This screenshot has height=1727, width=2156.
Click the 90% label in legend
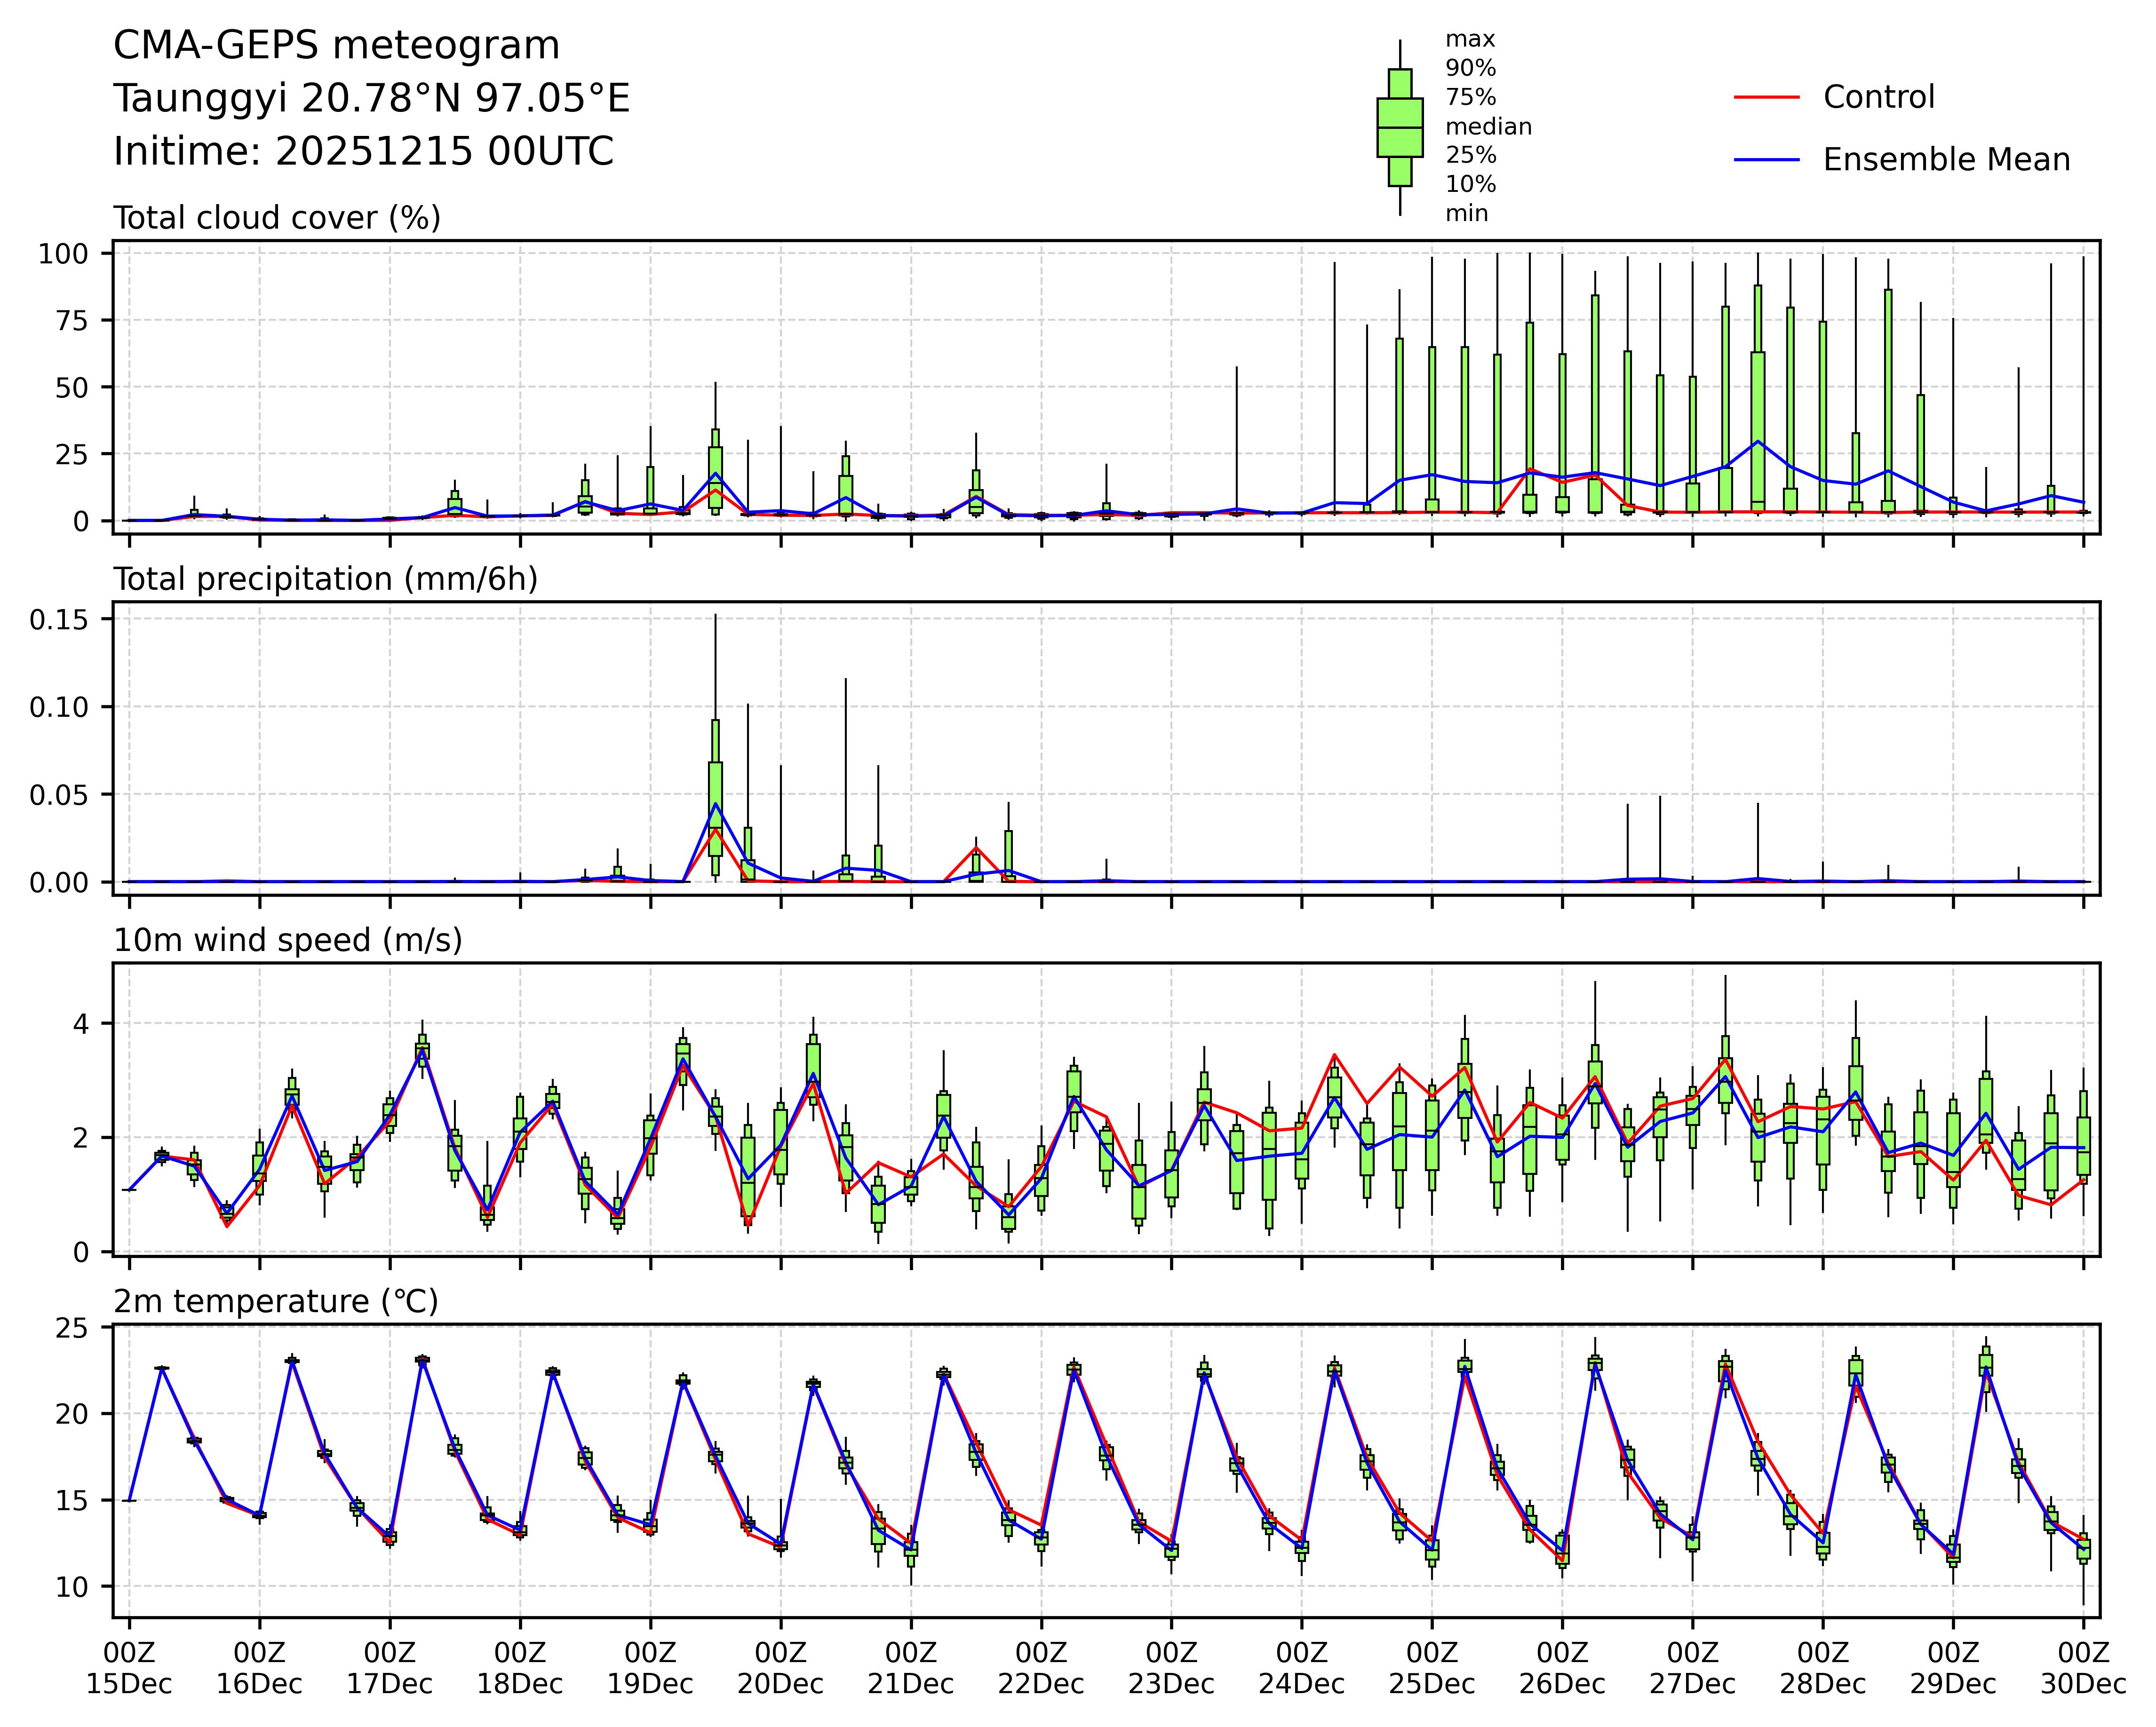click(1470, 69)
